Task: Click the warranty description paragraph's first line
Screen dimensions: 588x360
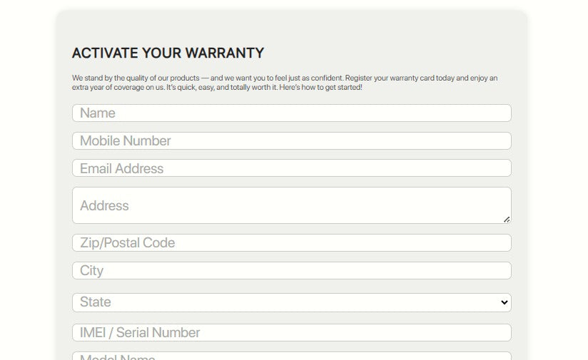Action: [285, 78]
